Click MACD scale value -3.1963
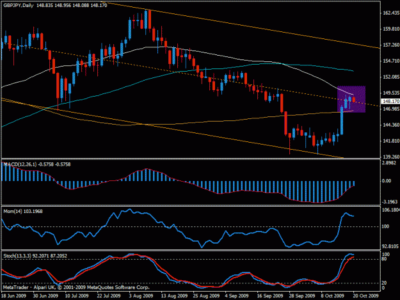The height and width of the screenshot is (300, 400). (x=390, y=202)
